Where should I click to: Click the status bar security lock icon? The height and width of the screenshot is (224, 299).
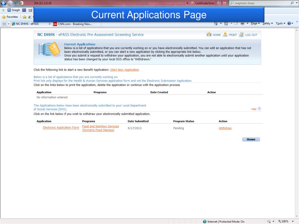pos(269,222)
